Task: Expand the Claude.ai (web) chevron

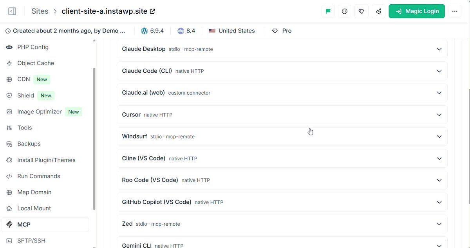Action: (439, 93)
